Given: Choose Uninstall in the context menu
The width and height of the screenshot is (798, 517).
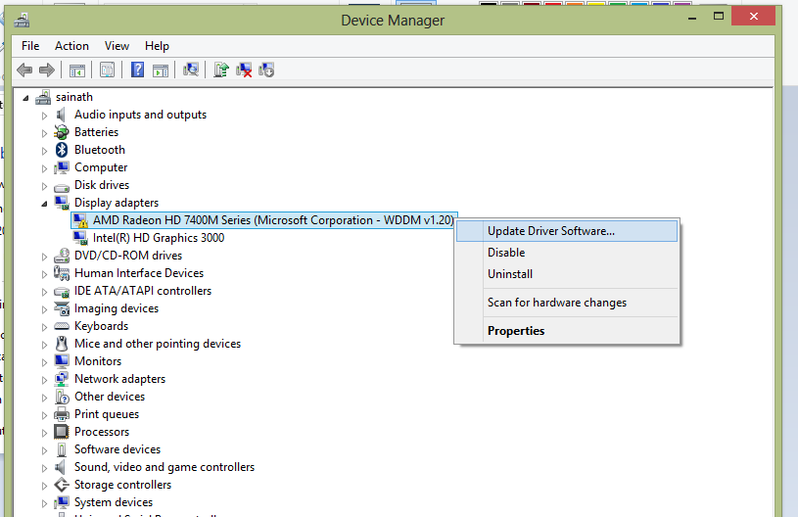Looking at the screenshot, I should [567, 274].
